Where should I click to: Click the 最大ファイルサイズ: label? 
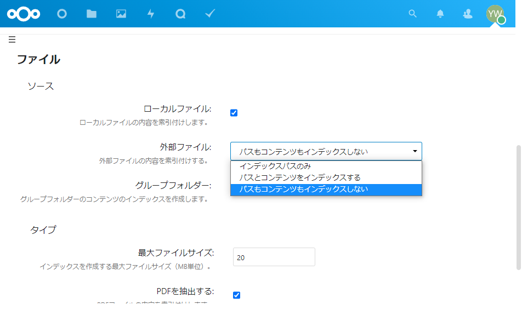[176, 253]
